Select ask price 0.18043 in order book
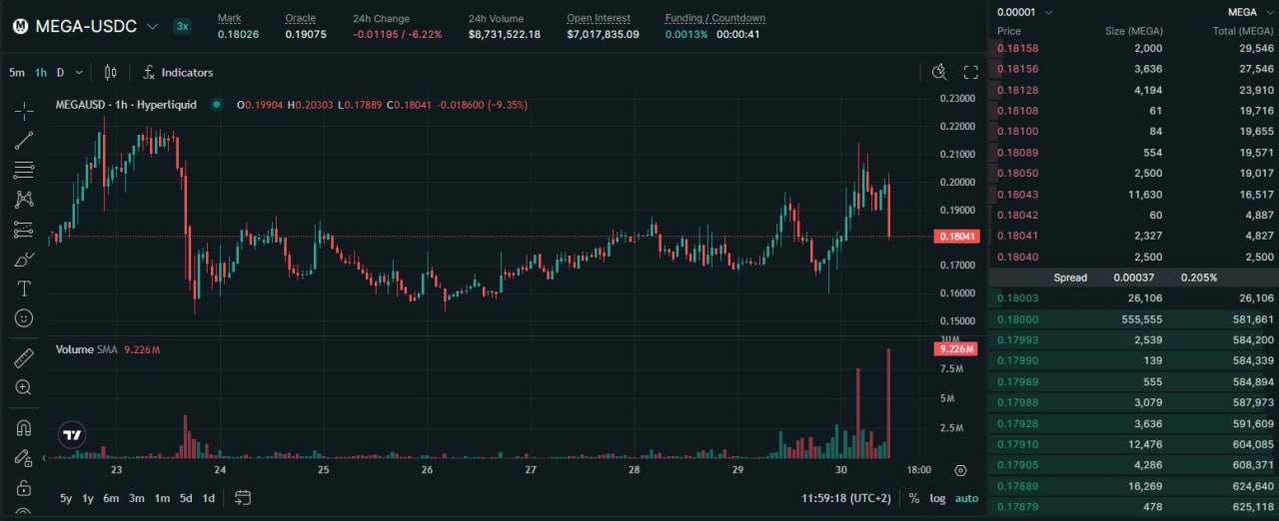This screenshot has width=1279, height=521. [x=1017, y=194]
